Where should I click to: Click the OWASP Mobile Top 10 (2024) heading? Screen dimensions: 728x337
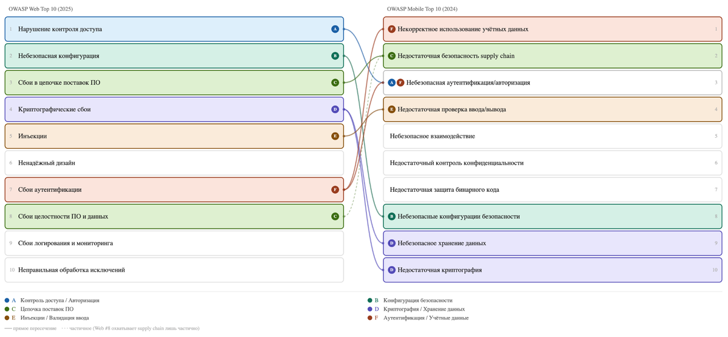pos(422,9)
